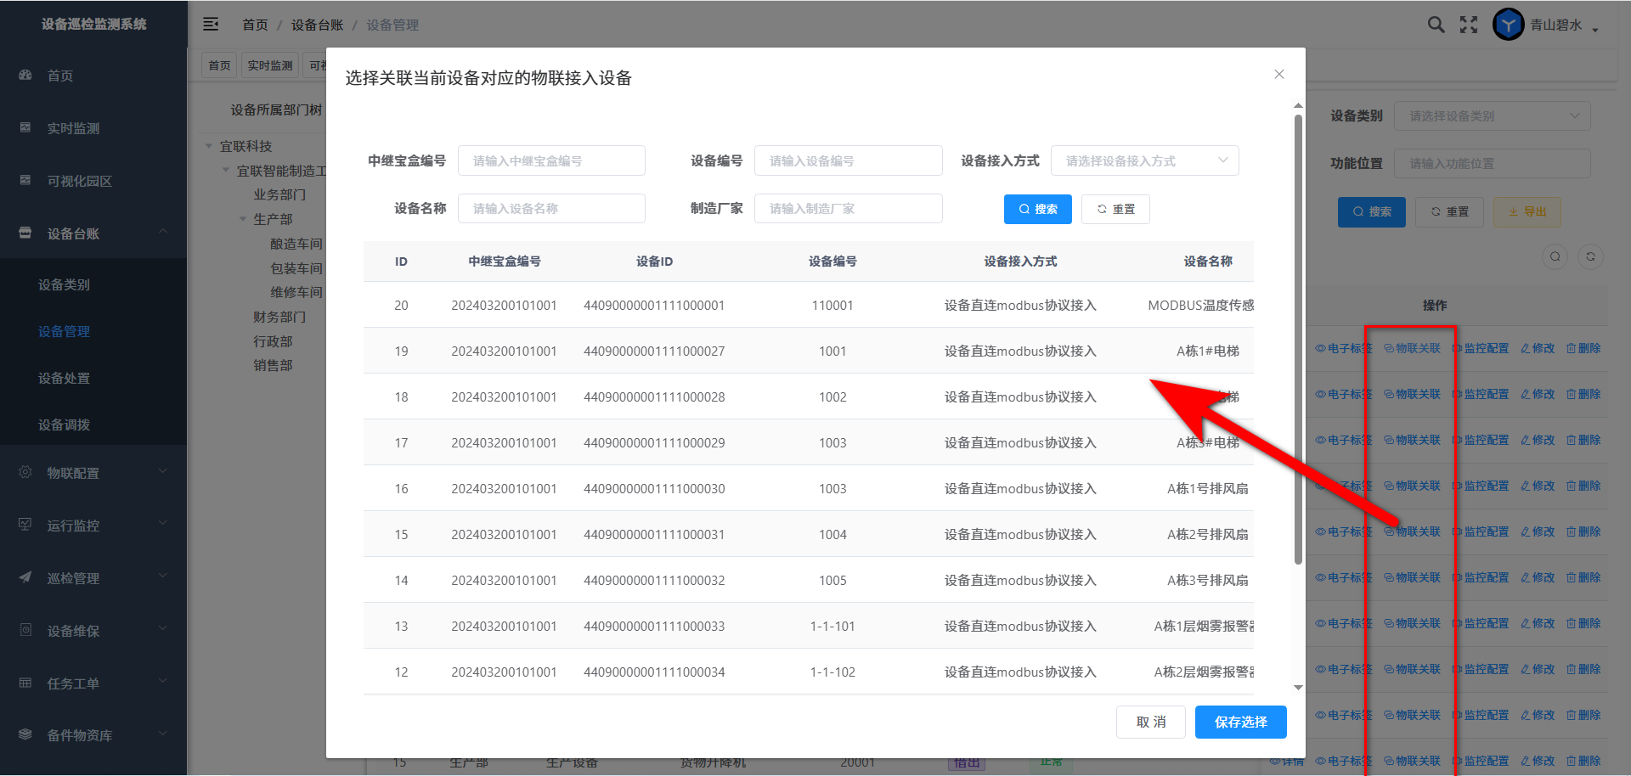Toggle fullscreen mode icon
The height and width of the screenshot is (776, 1631).
pos(1469,25)
